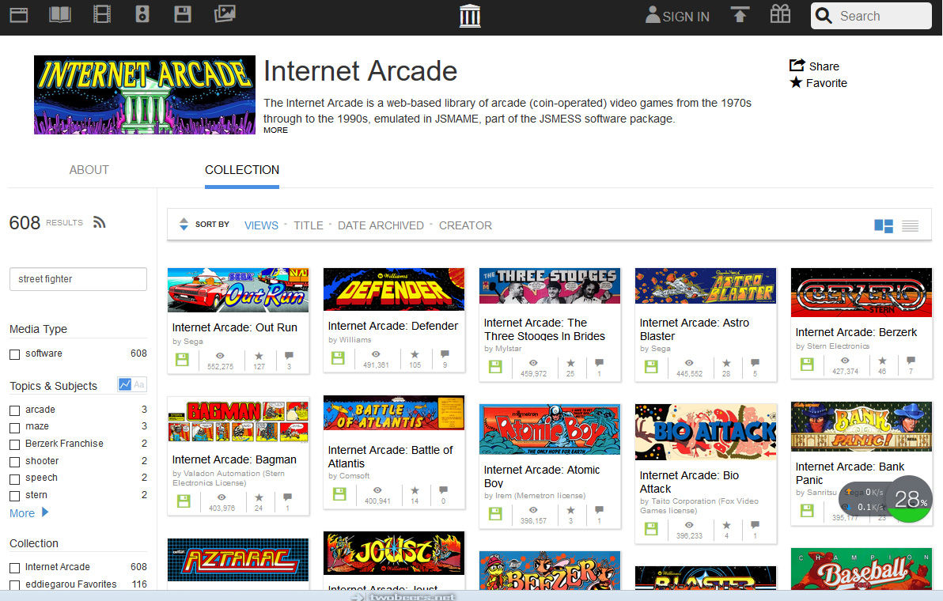Click the Internet Arcade banner image
This screenshot has width=943, height=601.
tap(144, 94)
